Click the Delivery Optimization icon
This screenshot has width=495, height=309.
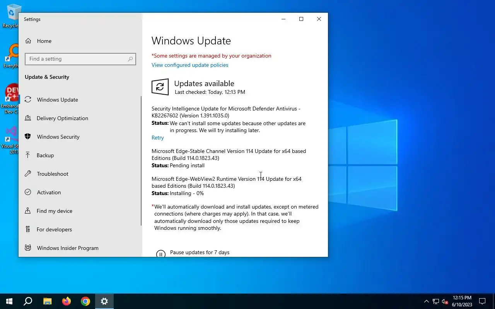click(x=28, y=118)
